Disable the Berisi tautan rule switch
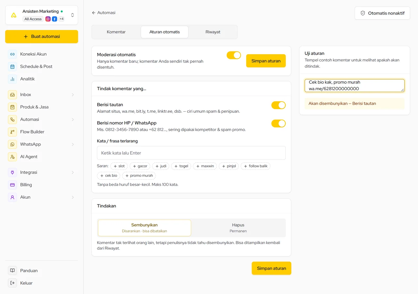Screen dimensions: 418x294 [279, 105]
